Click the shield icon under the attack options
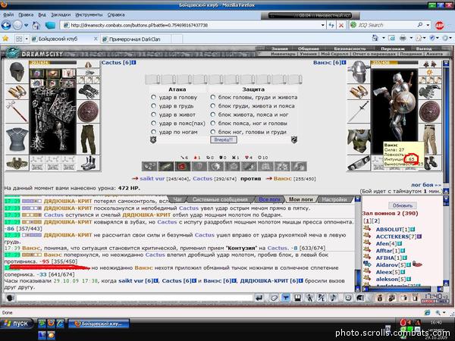The height and width of the screenshot is (341, 455). click(153, 140)
